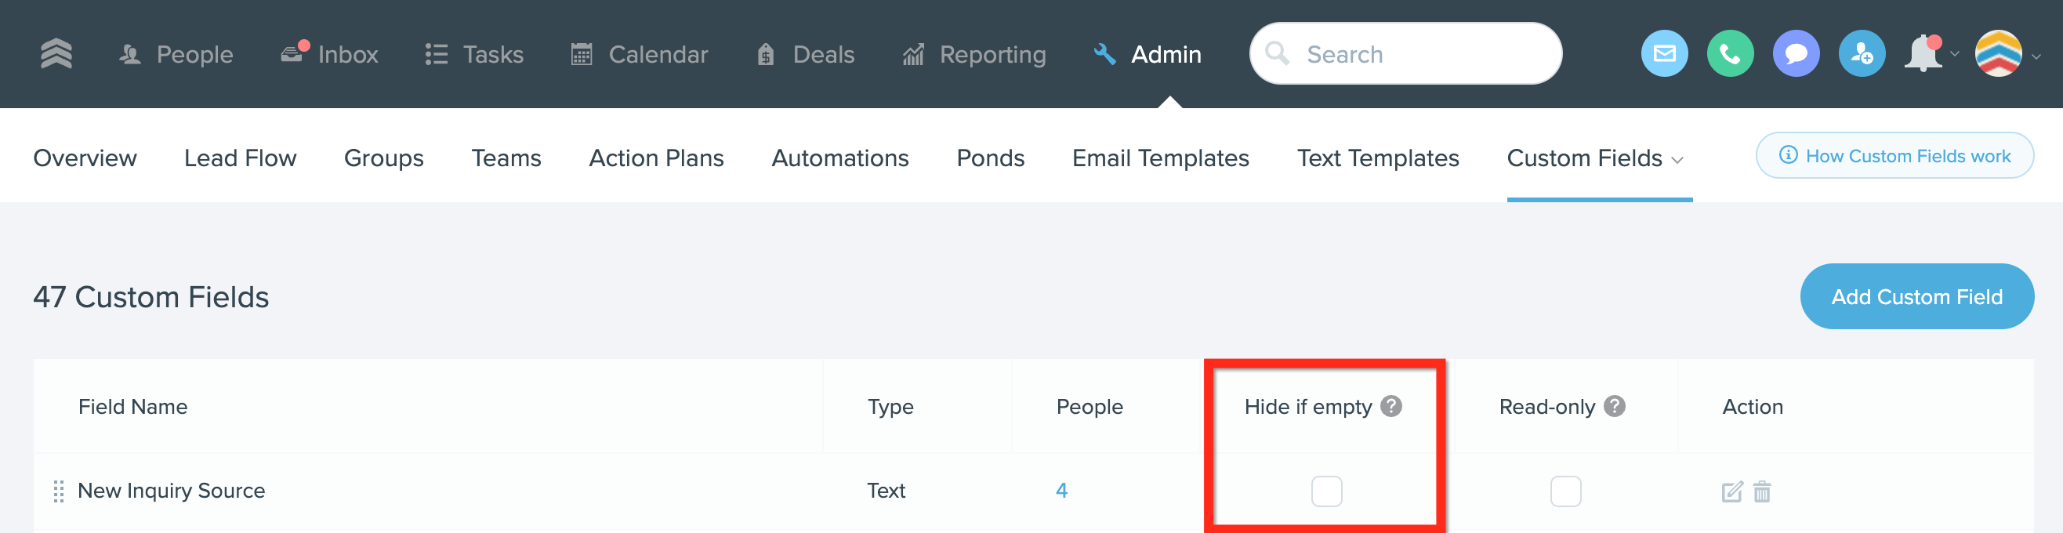This screenshot has width=2063, height=533.
Task: Click the Follow Up Boss logo icon
Action: pos(56,53)
